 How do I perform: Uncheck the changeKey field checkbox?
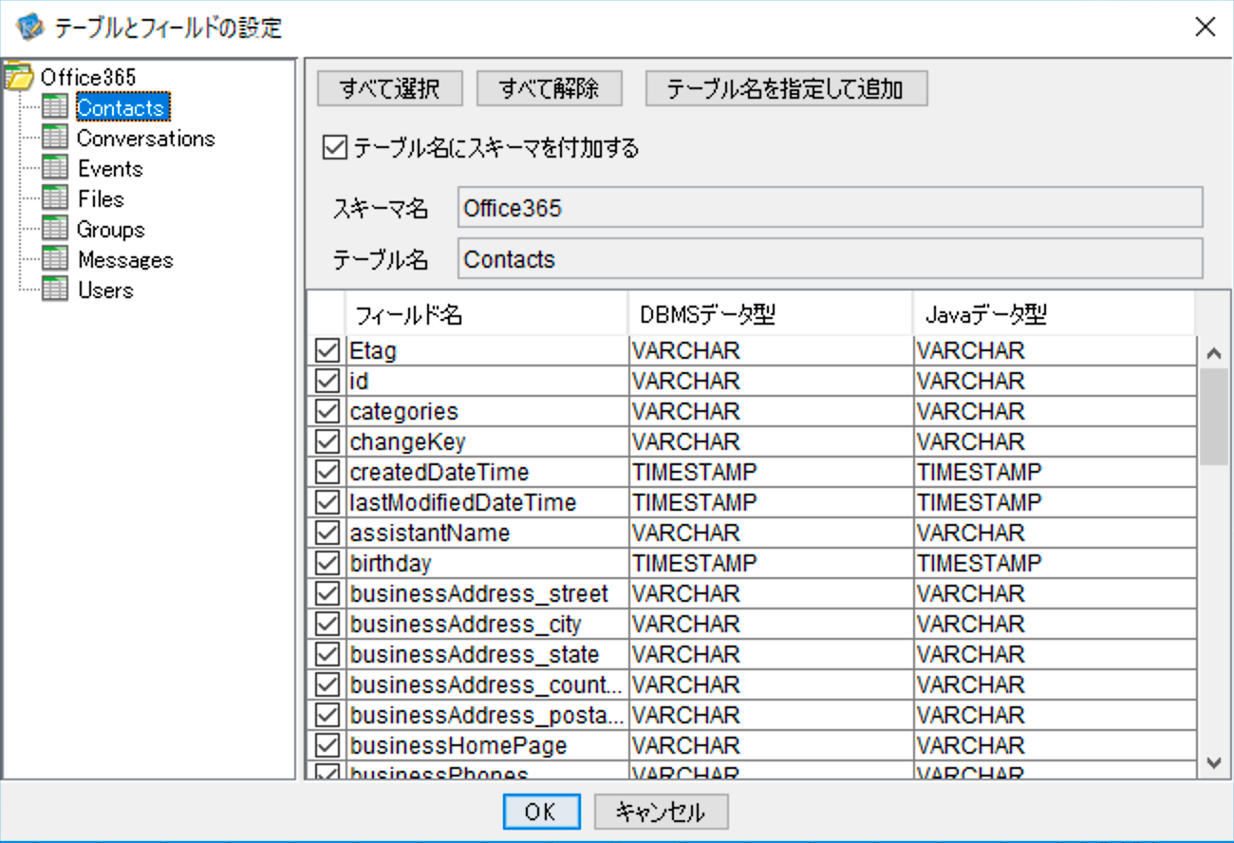click(x=327, y=441)
